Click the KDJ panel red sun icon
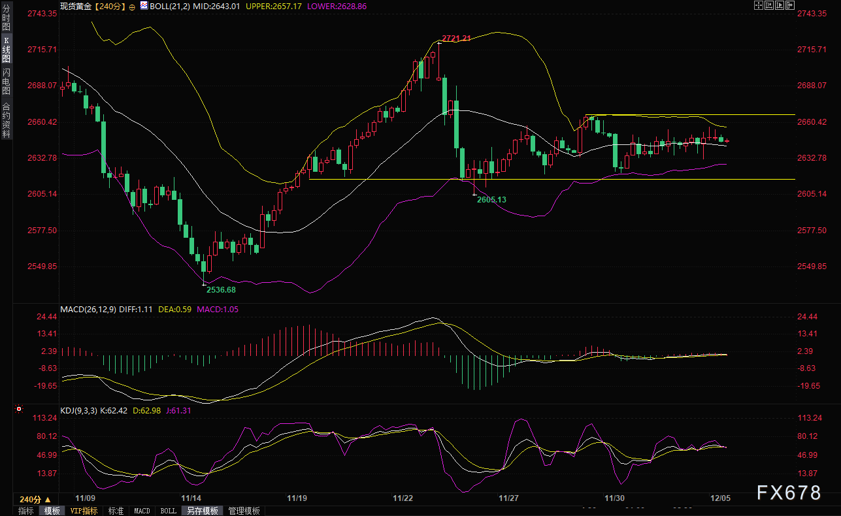The width and height of the screenshot is (841, 516). pyautogui.click(x=19, y=410)
